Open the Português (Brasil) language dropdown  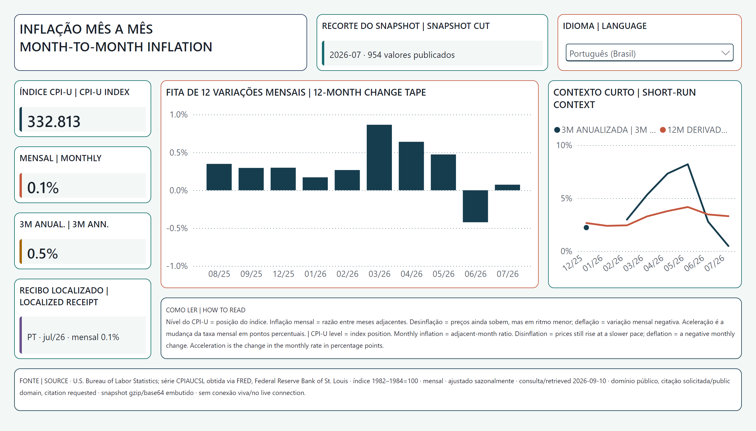tap(649, 53)
